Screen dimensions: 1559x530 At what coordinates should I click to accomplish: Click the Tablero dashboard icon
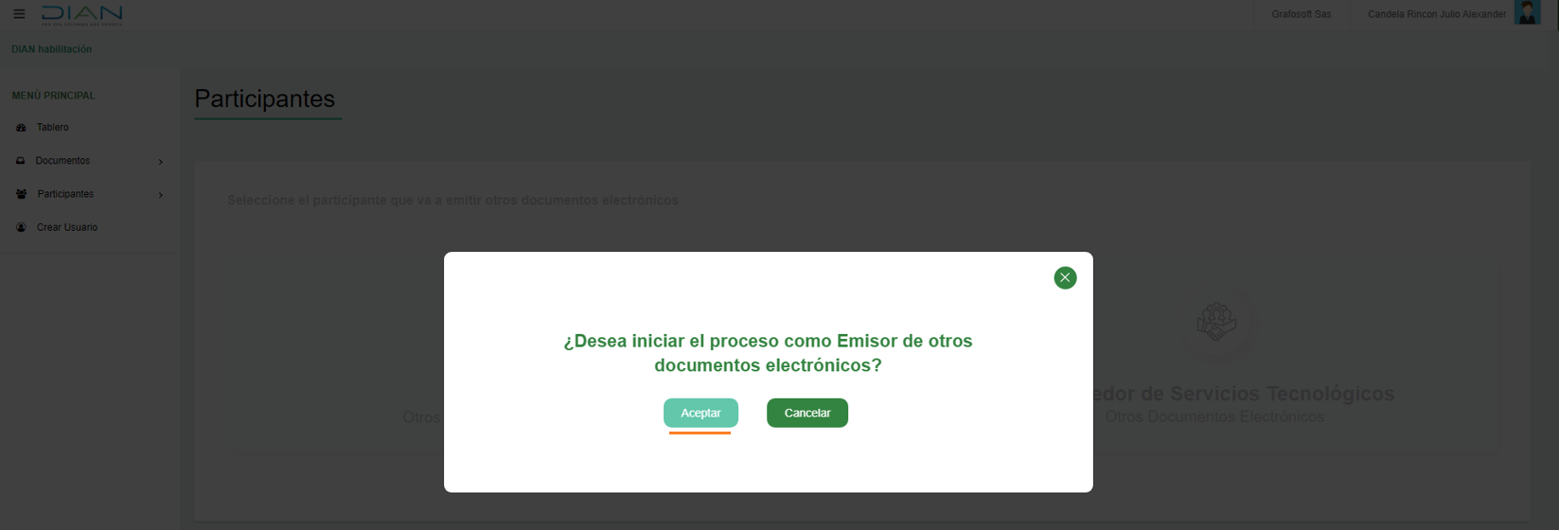21,128
